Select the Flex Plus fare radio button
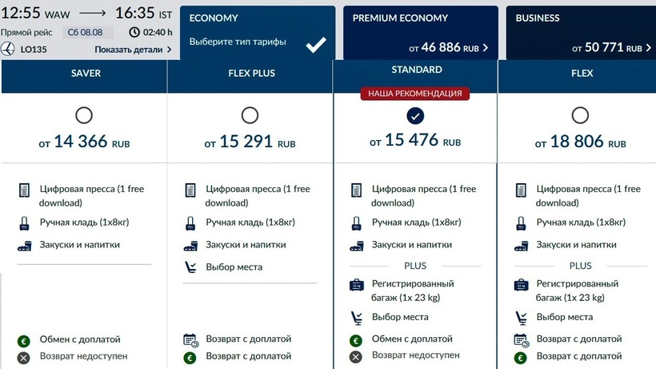The height and width of the screenshot is (369, 656). point(250,115)
